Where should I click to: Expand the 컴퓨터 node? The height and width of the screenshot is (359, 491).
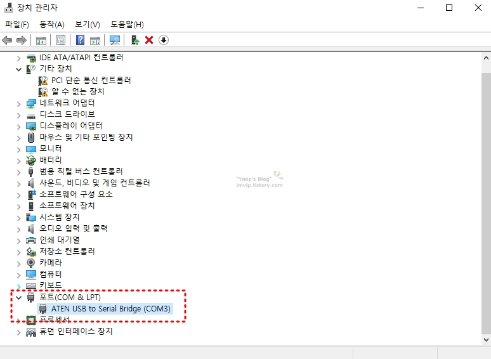19,275
